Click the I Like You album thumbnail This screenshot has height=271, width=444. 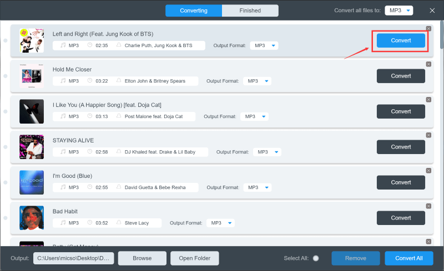tap(32, 111)
